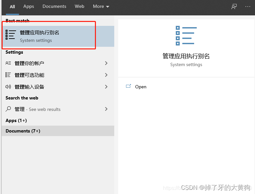Click the magnifier search icon beside 管理

click(x=8, y=109)
